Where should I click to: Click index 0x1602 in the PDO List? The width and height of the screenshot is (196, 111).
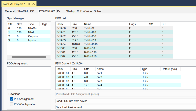[x=61, y=56]
